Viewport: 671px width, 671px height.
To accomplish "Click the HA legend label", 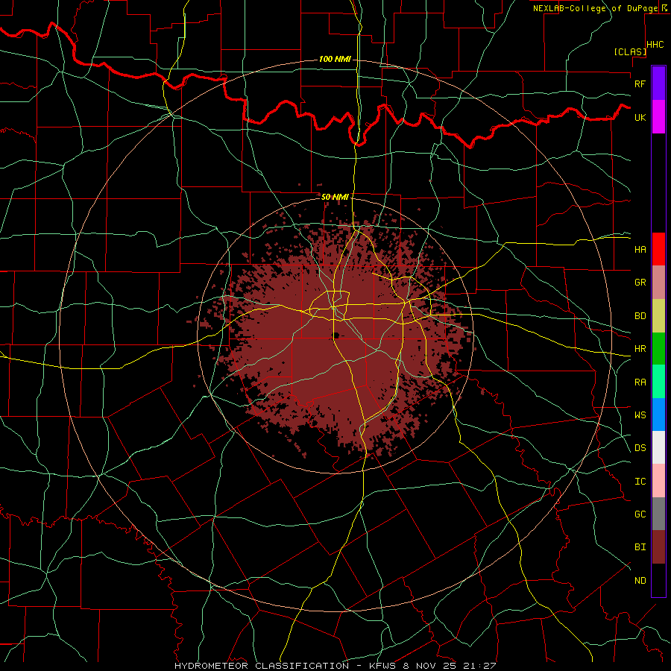I will click(640, 249).
